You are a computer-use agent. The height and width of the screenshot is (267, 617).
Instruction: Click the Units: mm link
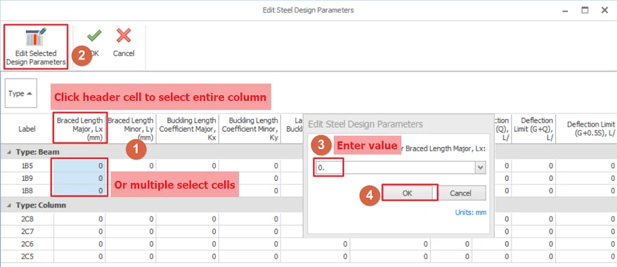point(471,212)
